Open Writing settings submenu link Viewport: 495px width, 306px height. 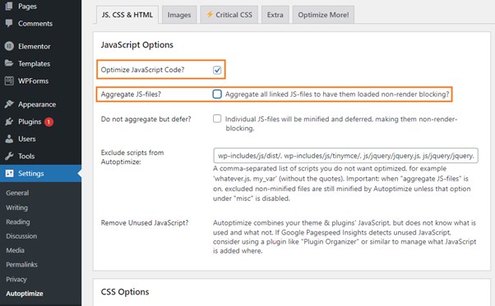pos(16,208)
